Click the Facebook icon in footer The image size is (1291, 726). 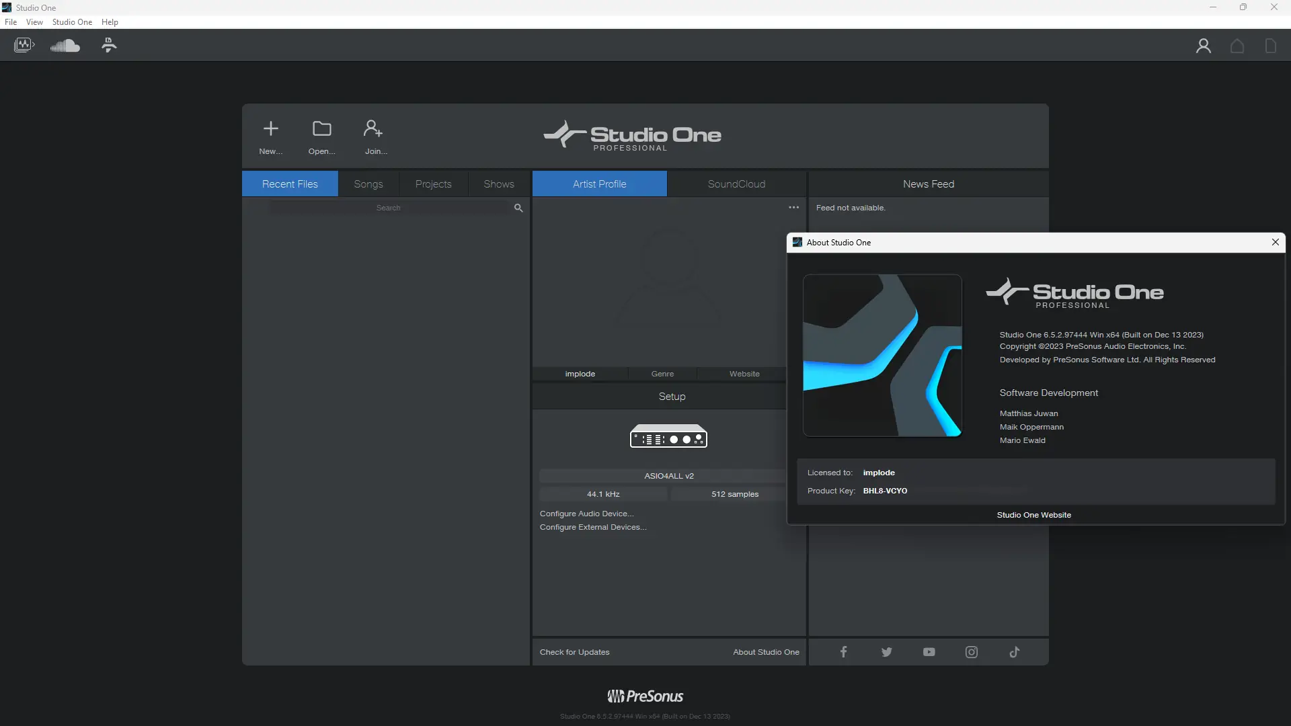pos(843,651)
